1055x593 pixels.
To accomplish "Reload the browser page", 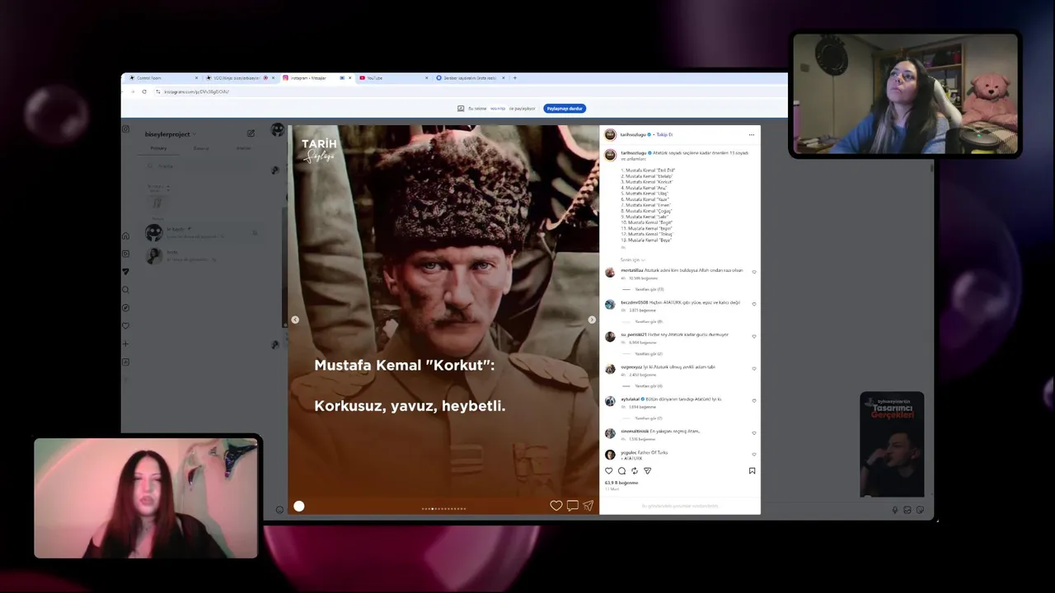I will (x=144, y=91).
